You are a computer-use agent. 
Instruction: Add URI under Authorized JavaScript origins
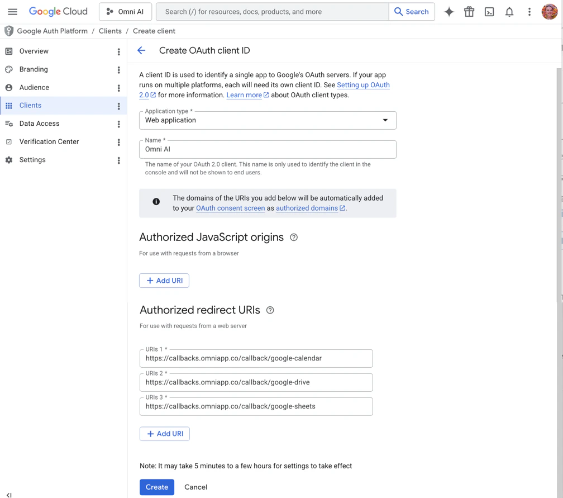(x=164, y=280)
